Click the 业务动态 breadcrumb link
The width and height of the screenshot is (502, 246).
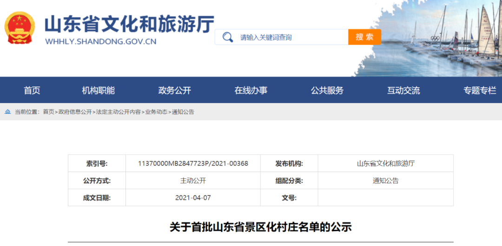(x=156, y=112)
